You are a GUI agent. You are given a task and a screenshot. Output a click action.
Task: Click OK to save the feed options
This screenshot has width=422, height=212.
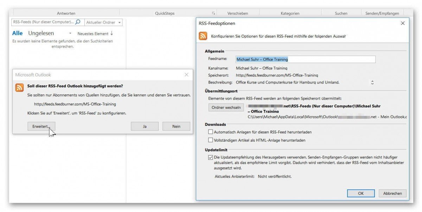pyautogui.click(x=361, y=193)
